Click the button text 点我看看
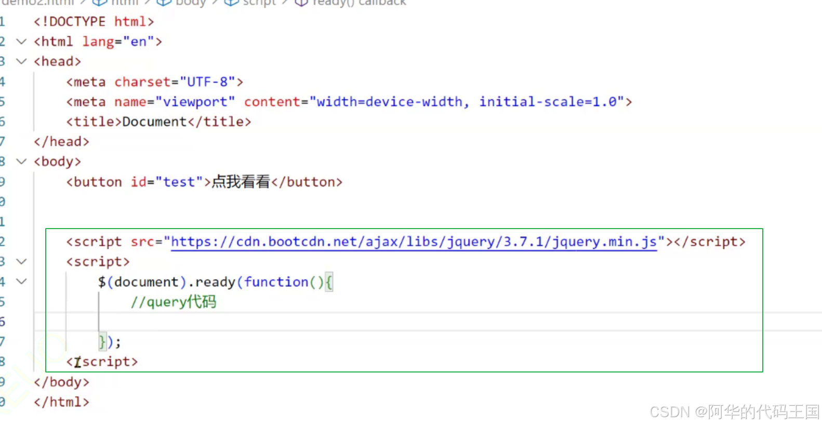 tap(241, 182)
